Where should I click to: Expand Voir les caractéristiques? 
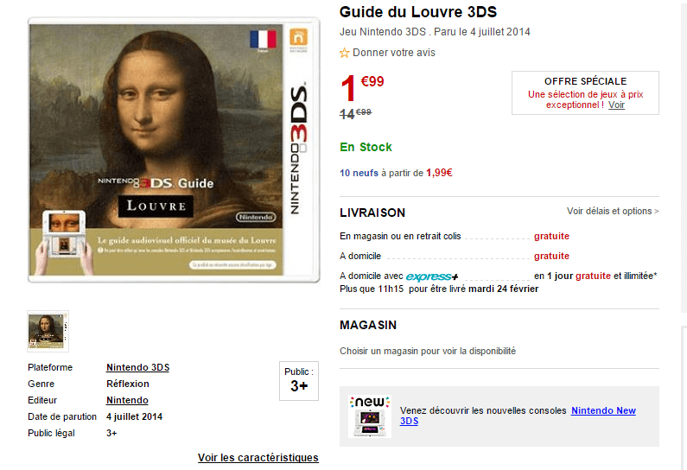point(258,458)
